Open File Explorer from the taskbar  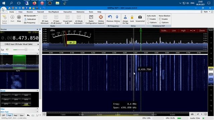coord(57,3)
